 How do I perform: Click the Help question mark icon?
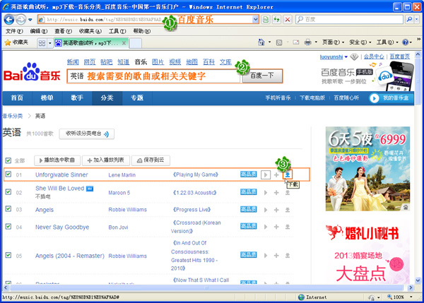[405, 42]
